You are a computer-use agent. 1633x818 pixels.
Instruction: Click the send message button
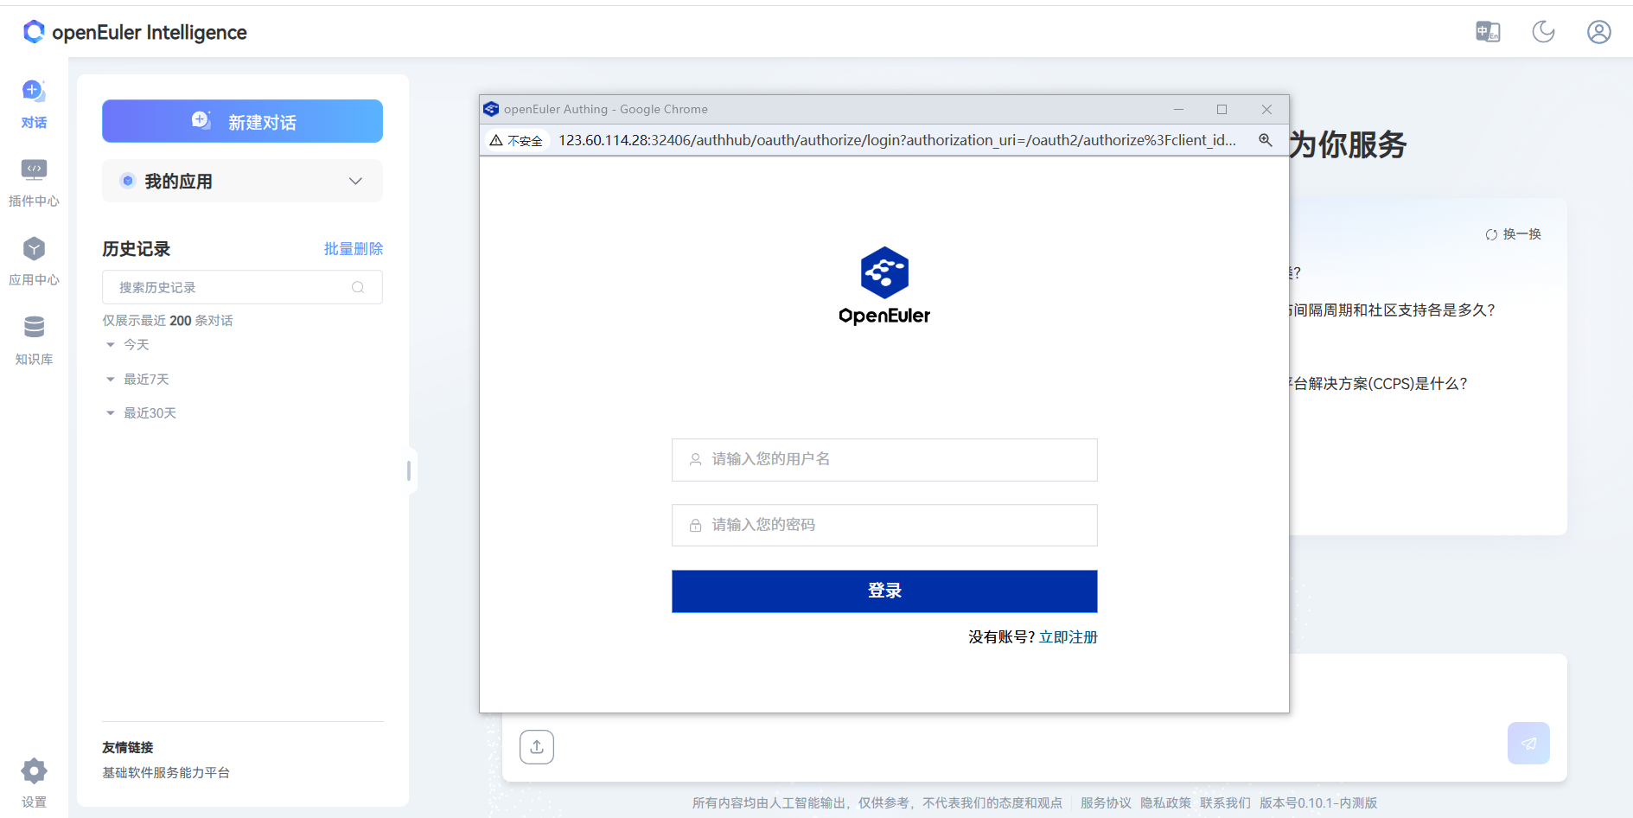tap(1528, 744)
